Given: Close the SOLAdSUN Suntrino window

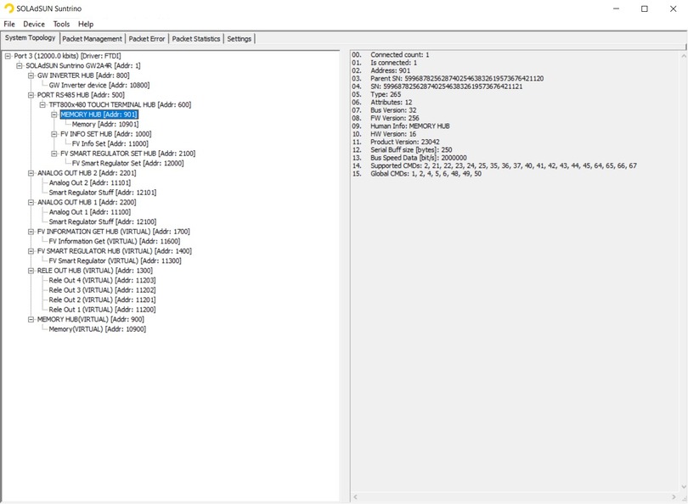Looking at the screenshot, I should 673,8.
